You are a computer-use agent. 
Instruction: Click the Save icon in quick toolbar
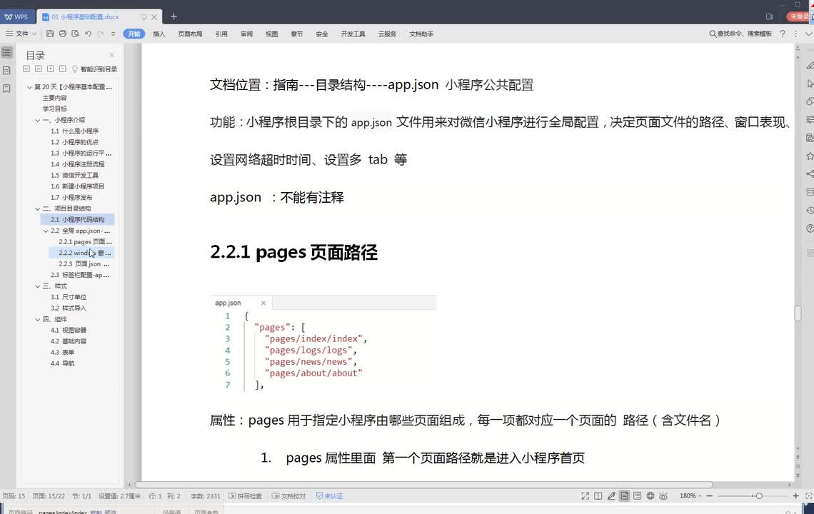(x=50, y=34)
